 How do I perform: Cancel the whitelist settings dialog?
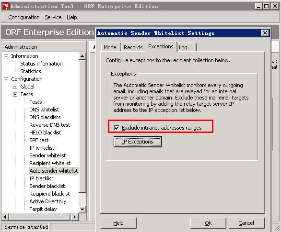click(246, 223)
